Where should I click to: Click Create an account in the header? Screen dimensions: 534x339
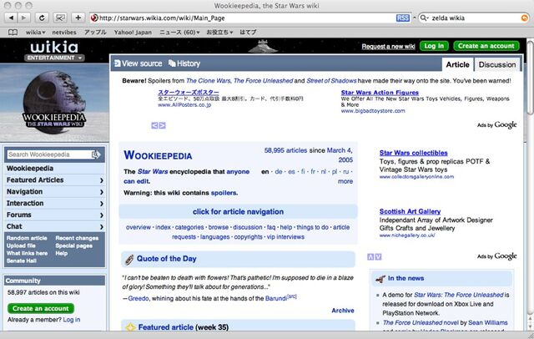pyautogui.click(x=486, y=46)
